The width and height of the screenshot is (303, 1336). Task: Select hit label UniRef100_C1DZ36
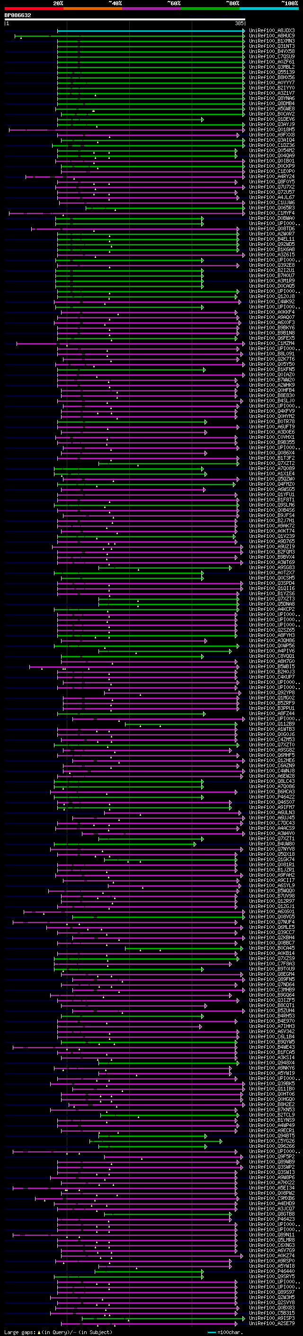(x=272, y=145)
